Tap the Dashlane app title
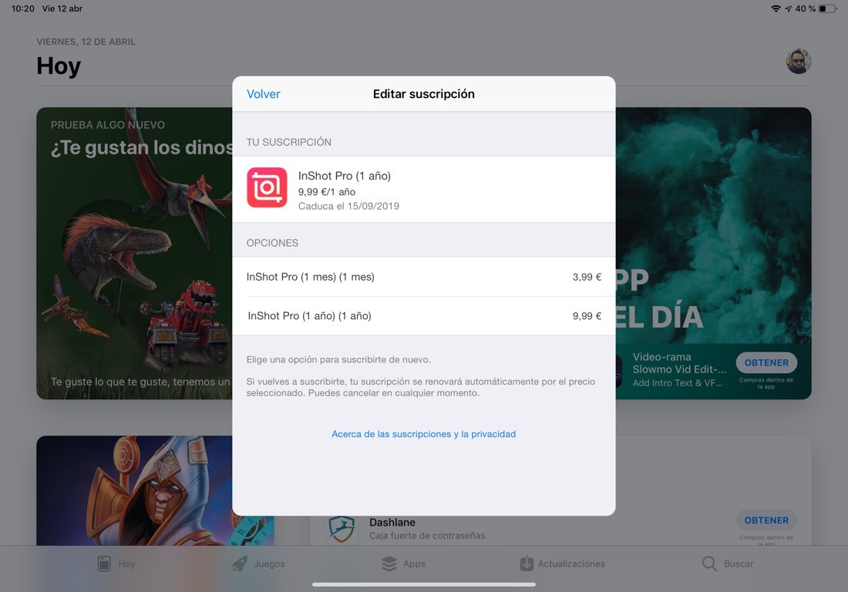Screen dimensions: 848x592 tap(392, 523)
